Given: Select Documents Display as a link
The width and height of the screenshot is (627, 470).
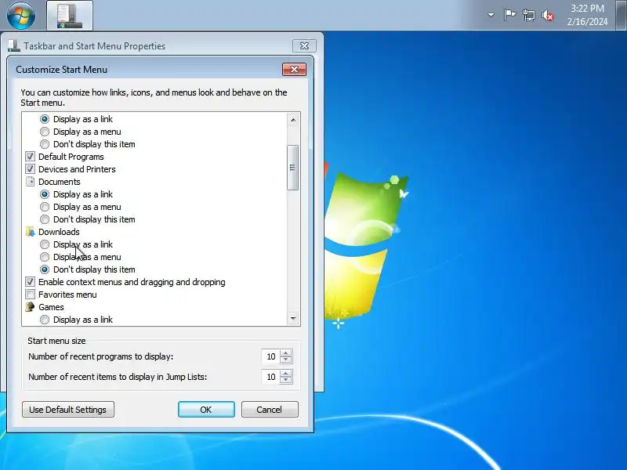Looking at the screenshot, I should [x=45, y=194].
